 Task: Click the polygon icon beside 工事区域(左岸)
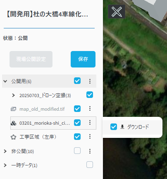pos(13,137)
